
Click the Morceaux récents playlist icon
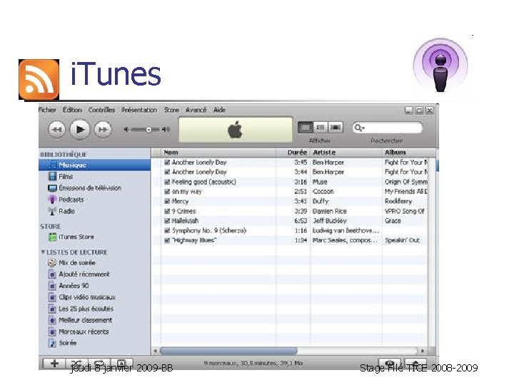point(52,332)
